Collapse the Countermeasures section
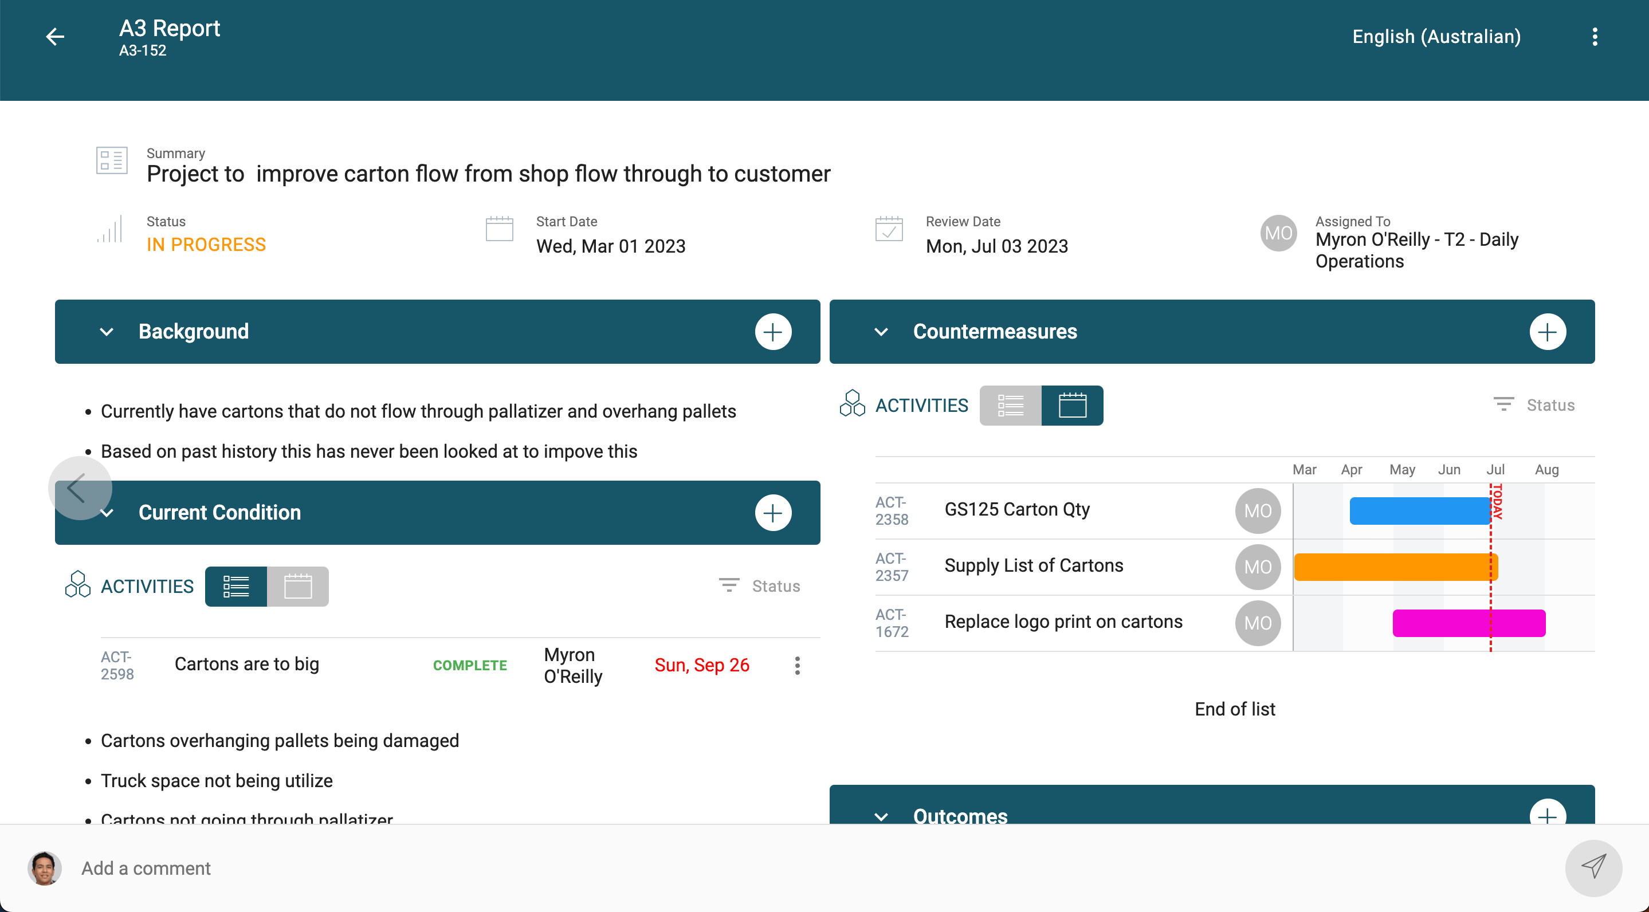The image size is (1649, 912). [x=881, y=332]
